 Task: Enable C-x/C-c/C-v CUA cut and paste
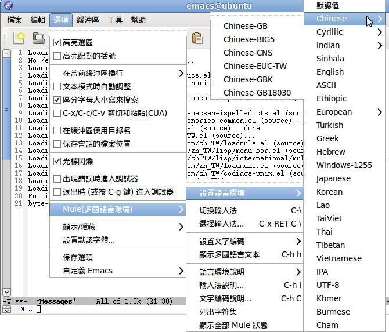point(57,114)
